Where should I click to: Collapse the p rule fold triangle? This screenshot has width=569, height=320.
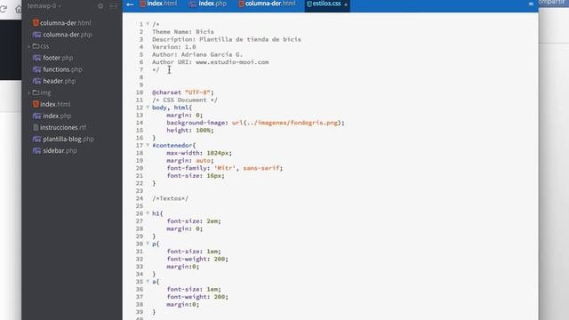(148, 244)
